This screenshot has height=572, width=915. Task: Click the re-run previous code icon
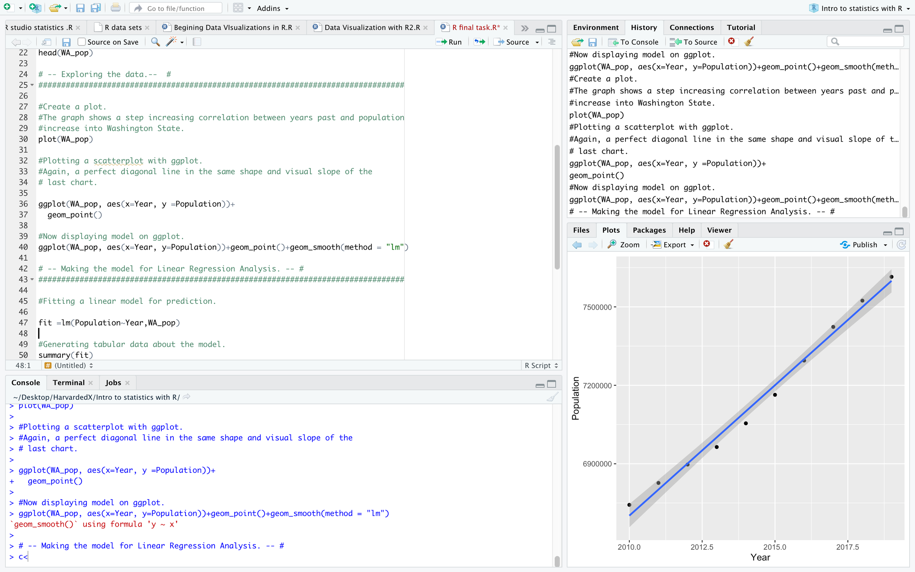pyautogui.click(x=479, y=42)
